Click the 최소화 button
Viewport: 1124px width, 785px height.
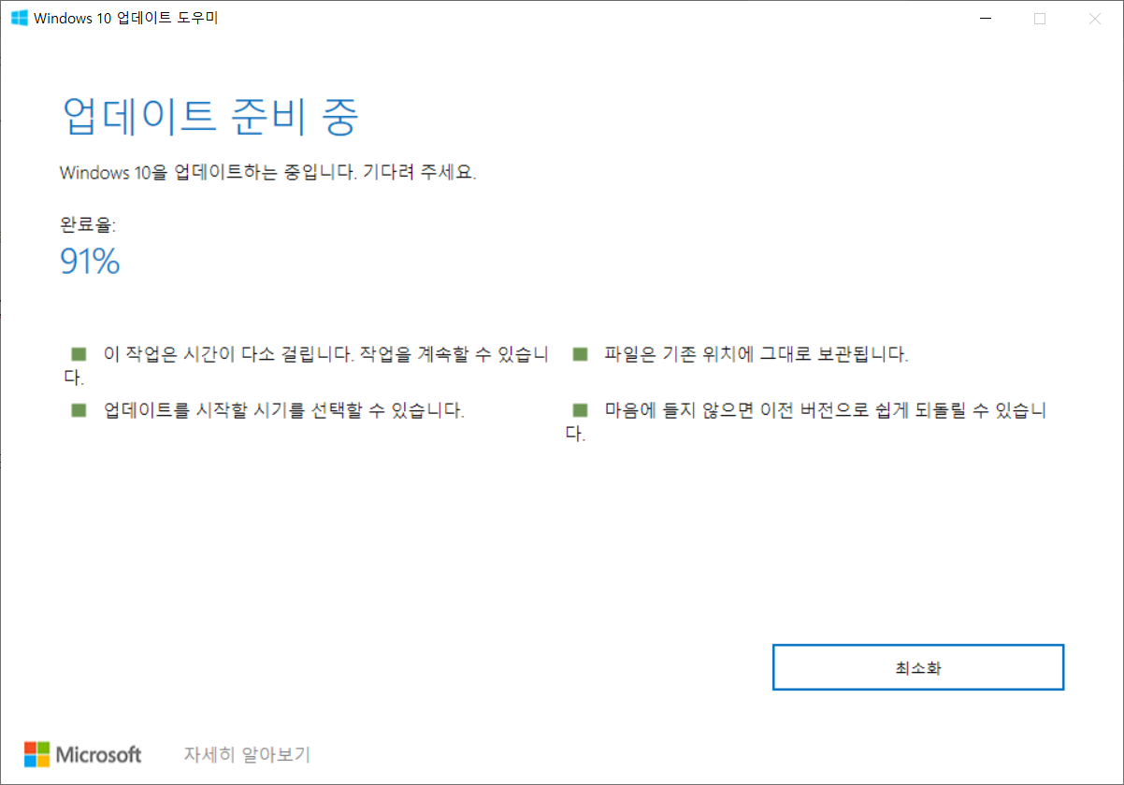pos(918,667)
